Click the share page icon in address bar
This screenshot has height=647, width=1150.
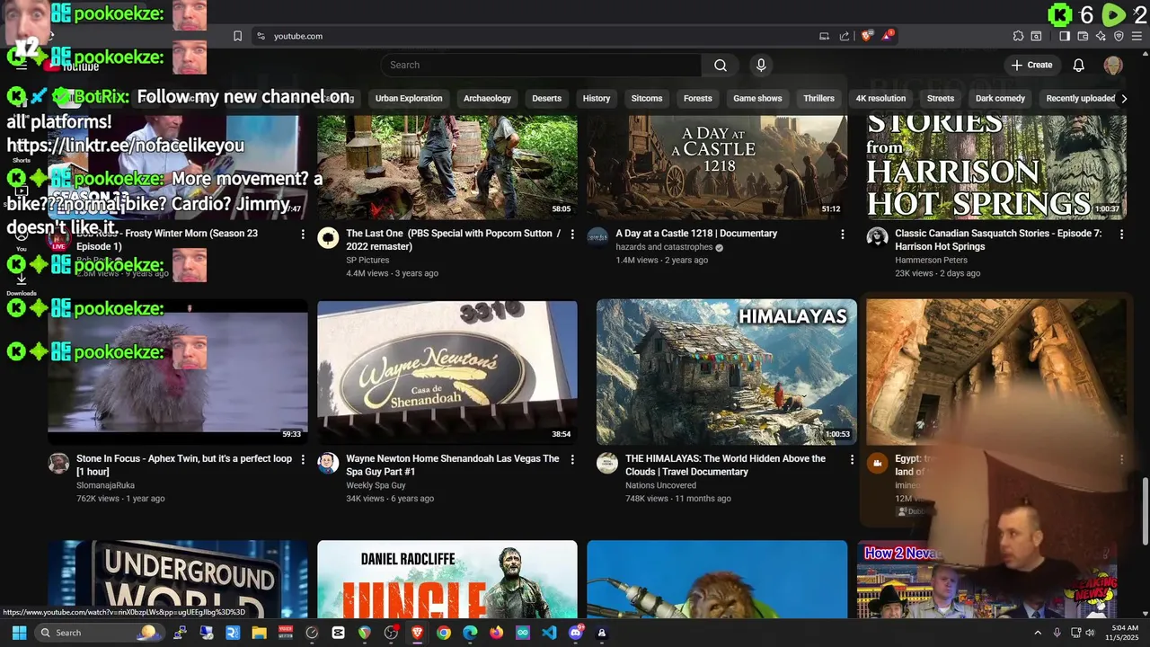pos(845,36)
